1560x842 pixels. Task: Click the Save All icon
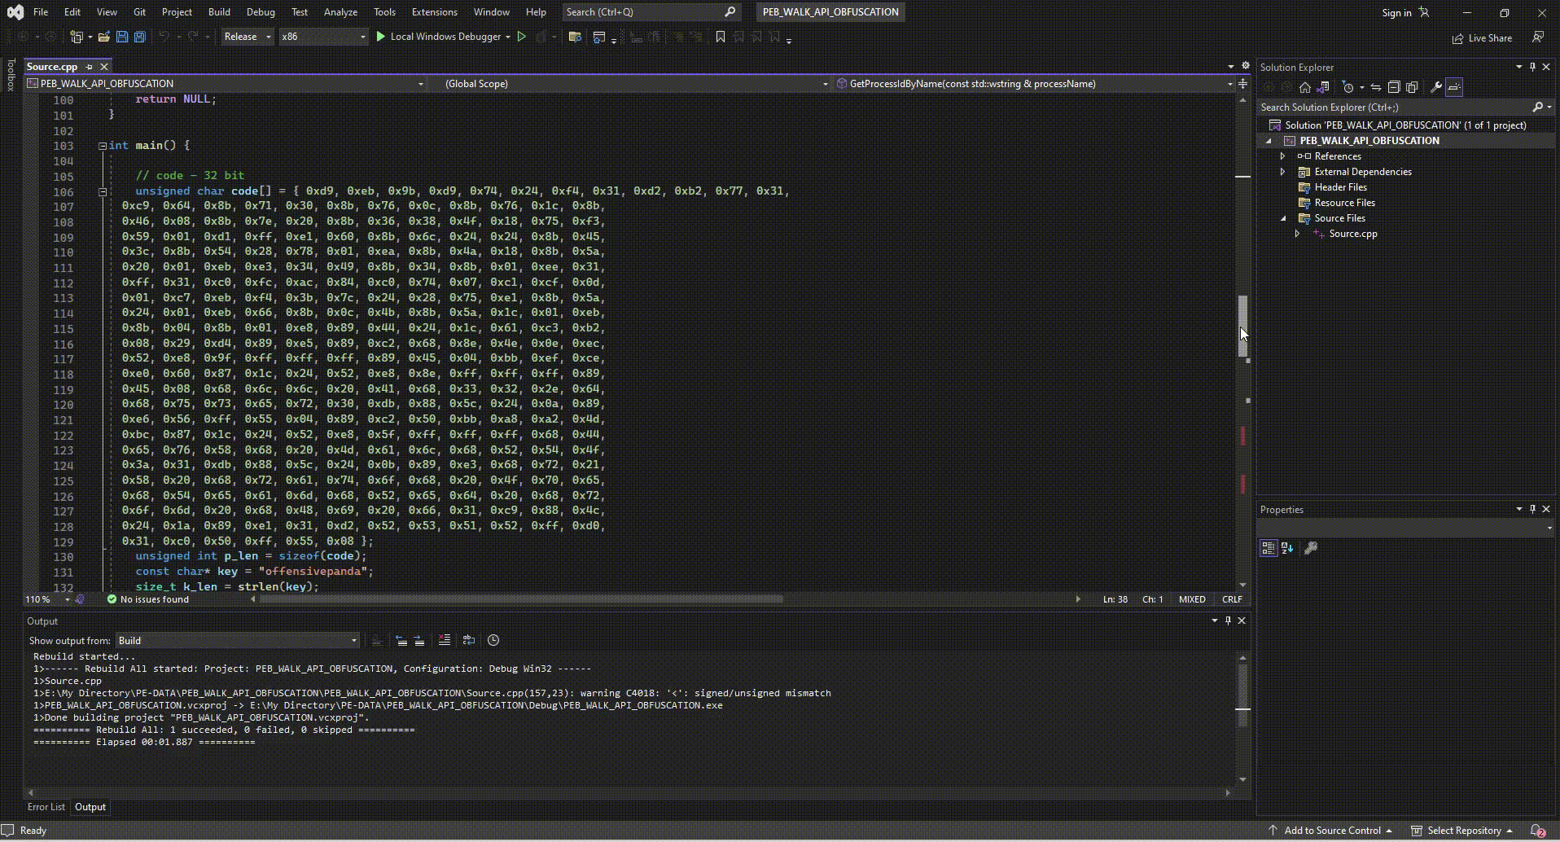point(140,37)
